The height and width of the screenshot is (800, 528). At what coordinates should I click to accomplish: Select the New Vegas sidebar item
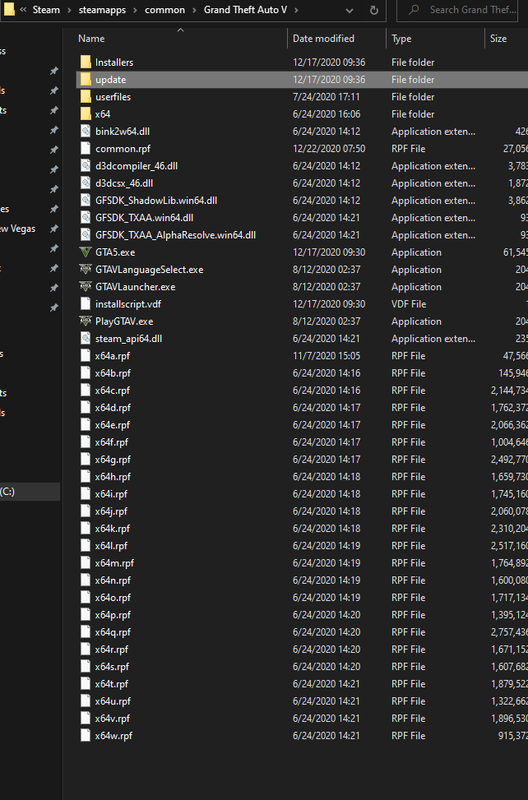click(18, 229)
